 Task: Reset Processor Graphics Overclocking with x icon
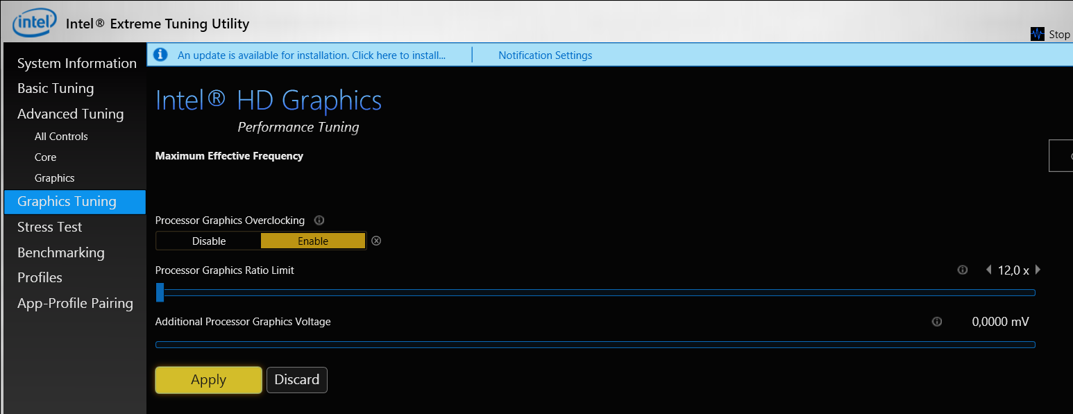click(376, 241)
